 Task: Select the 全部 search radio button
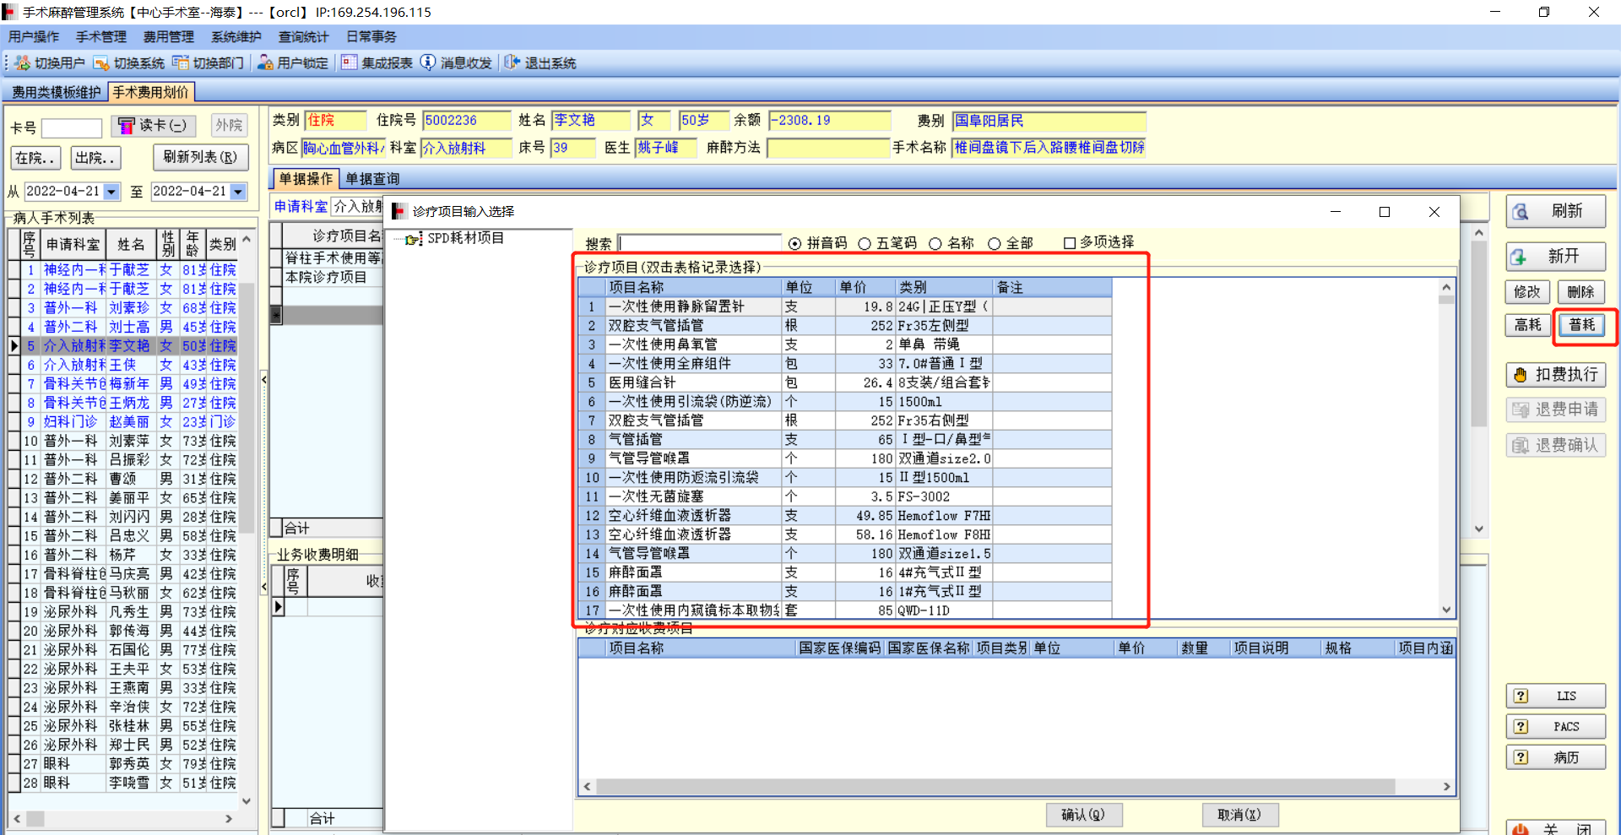tap(995, 244)
